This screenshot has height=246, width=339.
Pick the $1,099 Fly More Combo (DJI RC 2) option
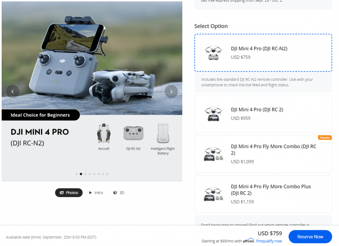pos(263,154)
